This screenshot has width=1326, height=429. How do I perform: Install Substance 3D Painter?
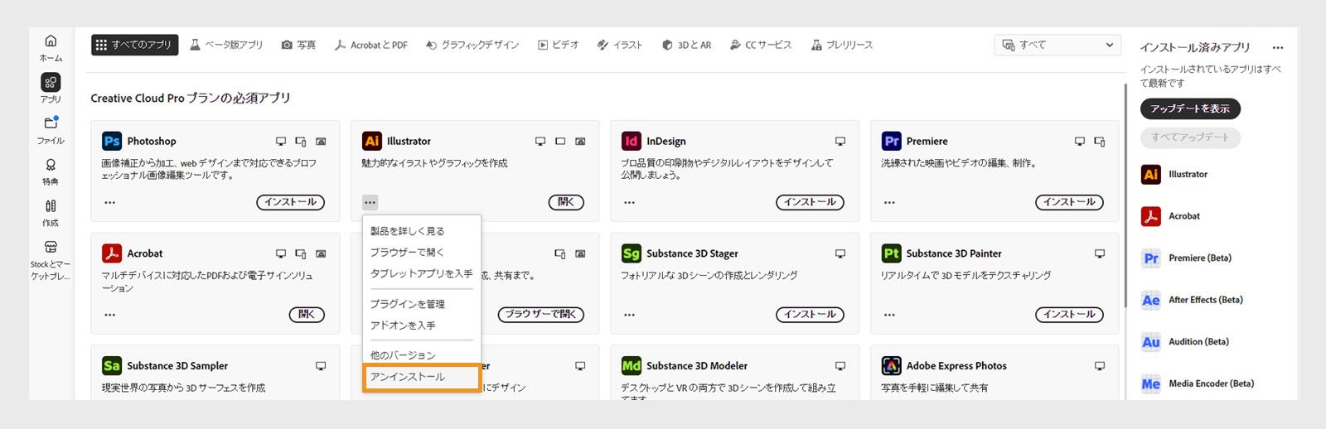point(1069,315)
